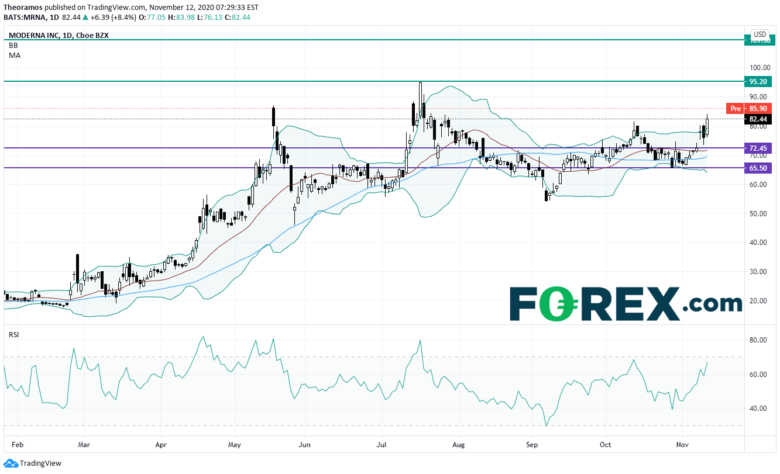This screenshot has height=474, width=780.
Task: Click the MA indicator label
Action: point(13,55)
